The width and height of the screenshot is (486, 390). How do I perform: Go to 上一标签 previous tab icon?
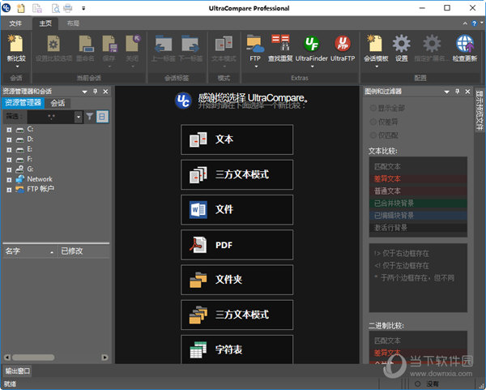coord(163,44)
